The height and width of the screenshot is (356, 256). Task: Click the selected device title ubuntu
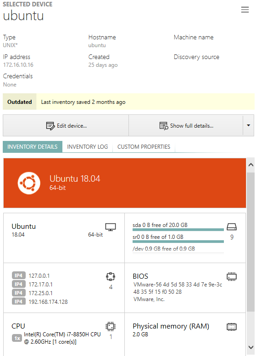tap(23, 16)
